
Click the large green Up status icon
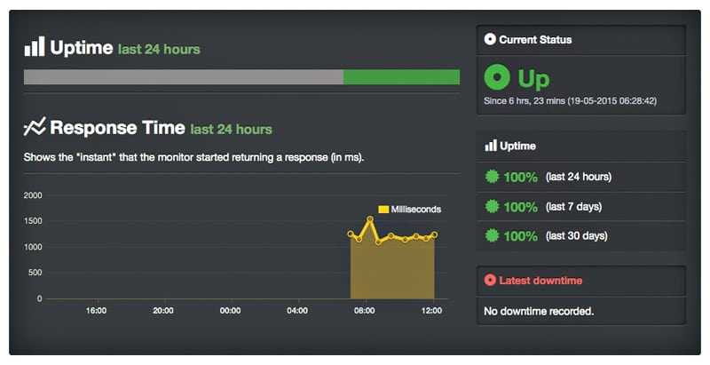(x=497, y=77)
